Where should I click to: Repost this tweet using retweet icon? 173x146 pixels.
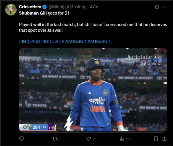point(56,139)
